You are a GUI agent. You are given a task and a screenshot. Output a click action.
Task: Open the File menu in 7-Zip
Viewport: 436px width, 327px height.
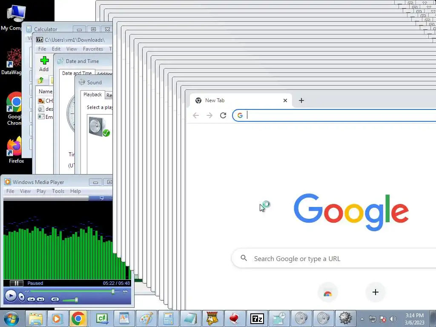tap(42, 49)
